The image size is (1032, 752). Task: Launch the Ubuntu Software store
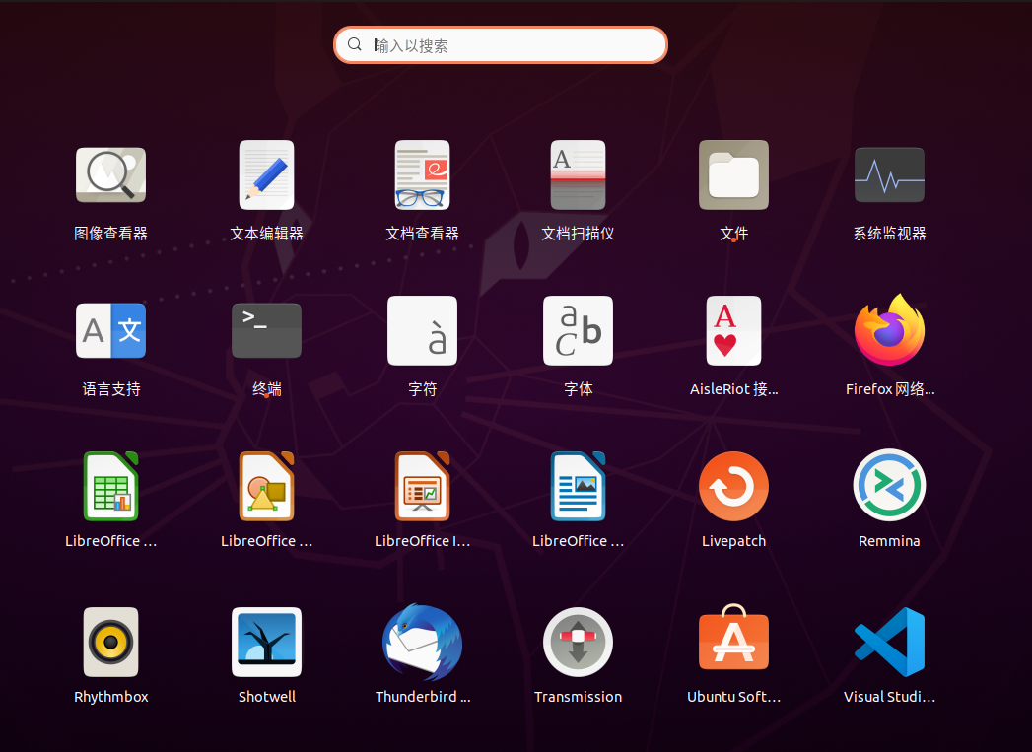coord(734,639)
